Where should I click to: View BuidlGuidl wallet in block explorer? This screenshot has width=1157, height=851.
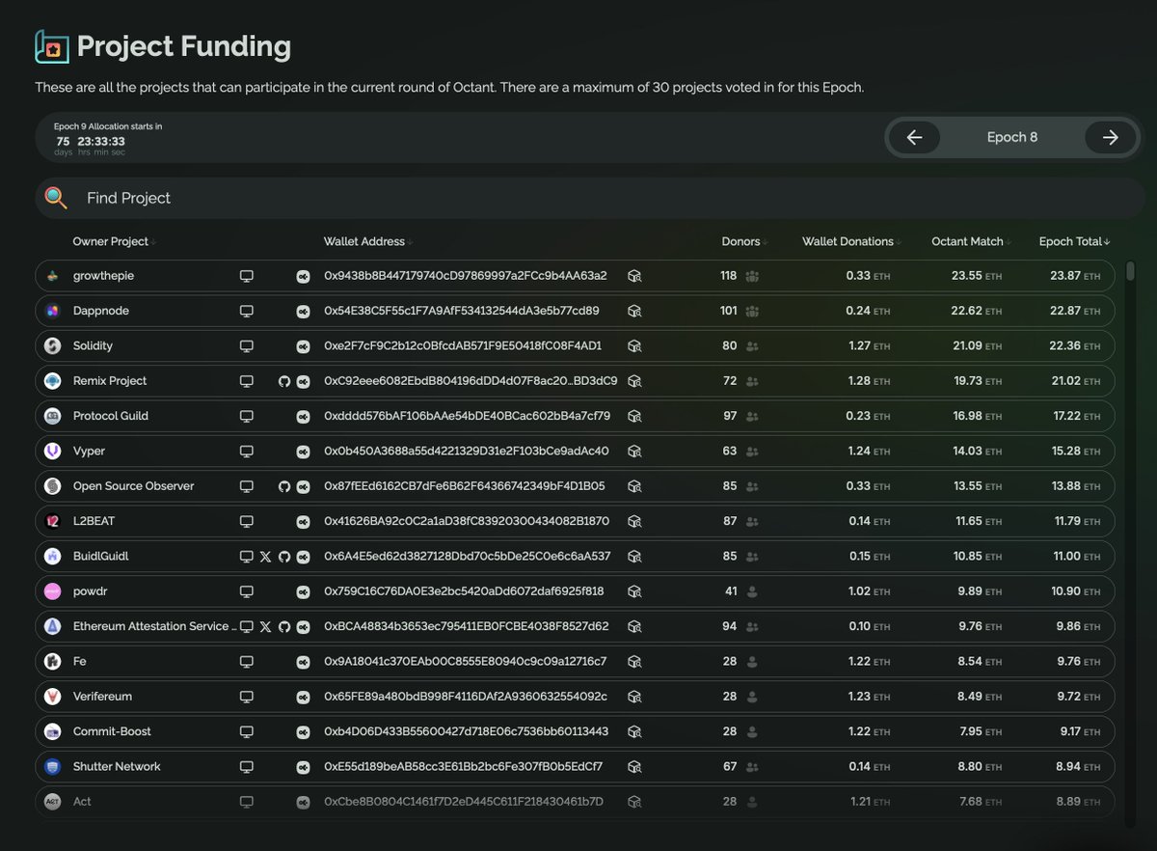pos(634,557)
